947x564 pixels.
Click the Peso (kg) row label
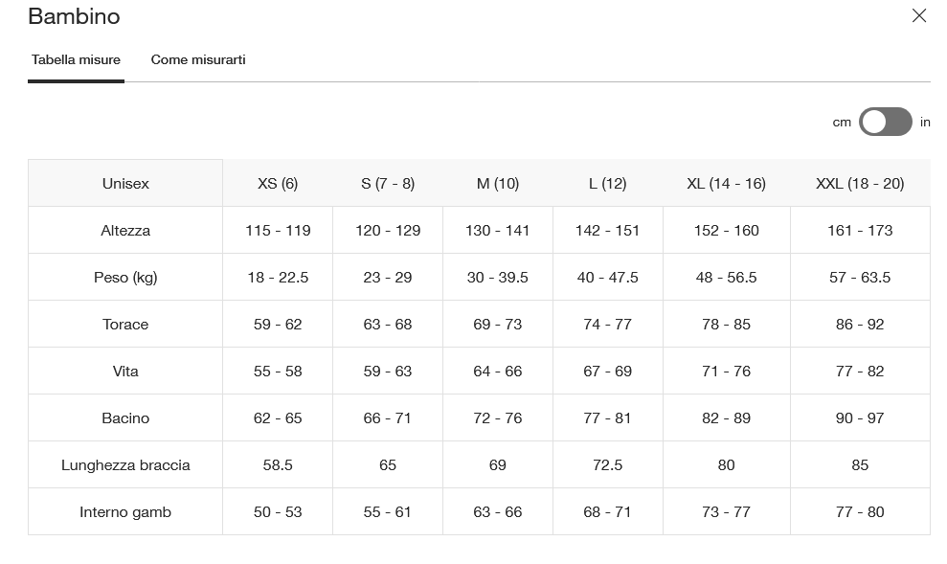pos(125,278)
